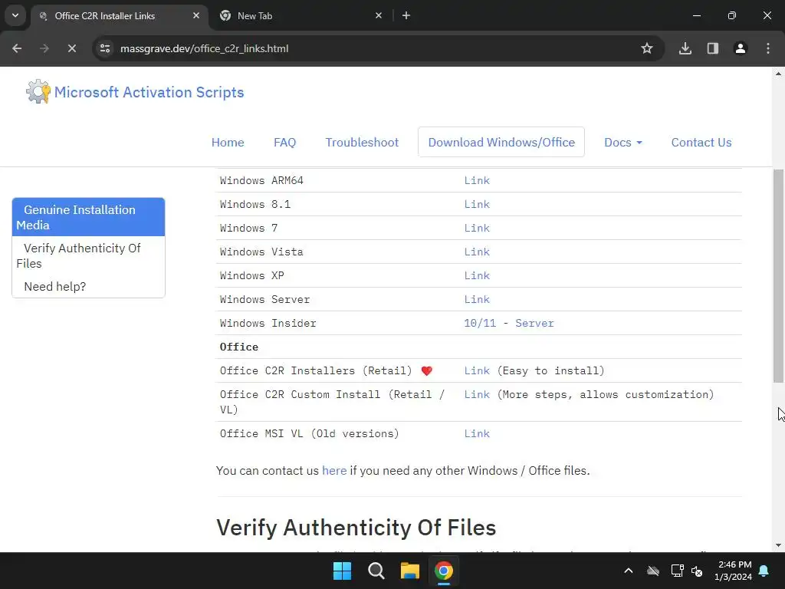Click the Microsoft Activation Scripts gear logo

tap(38, 92)
